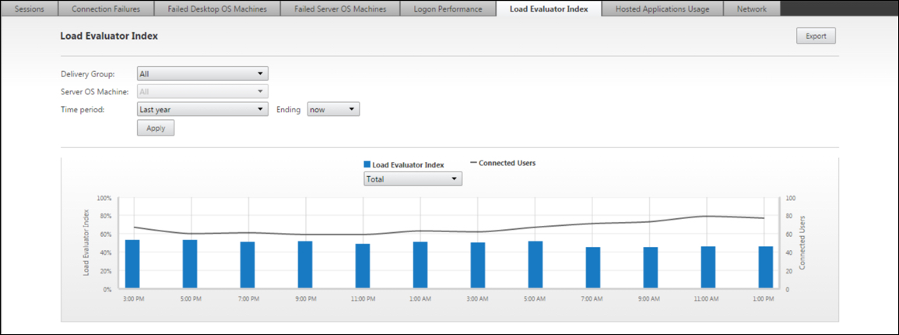Expand the Total chart dropdown
The width and height of the screenshot is (899, 335).
pyautogui.click(x=413, y=179)
